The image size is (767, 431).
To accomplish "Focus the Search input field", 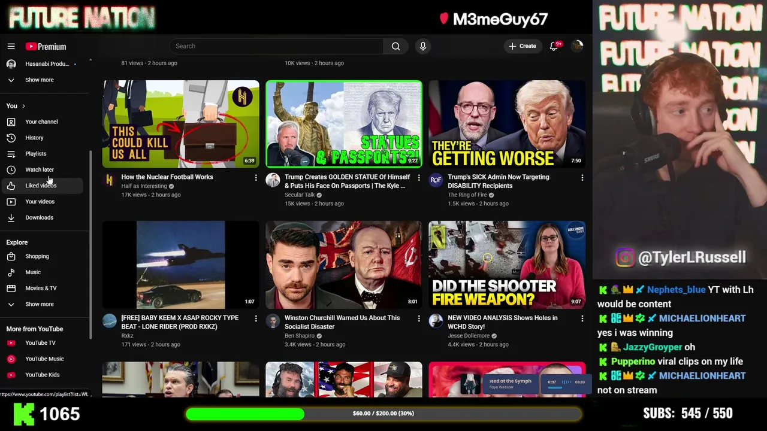I will (276, 46).
